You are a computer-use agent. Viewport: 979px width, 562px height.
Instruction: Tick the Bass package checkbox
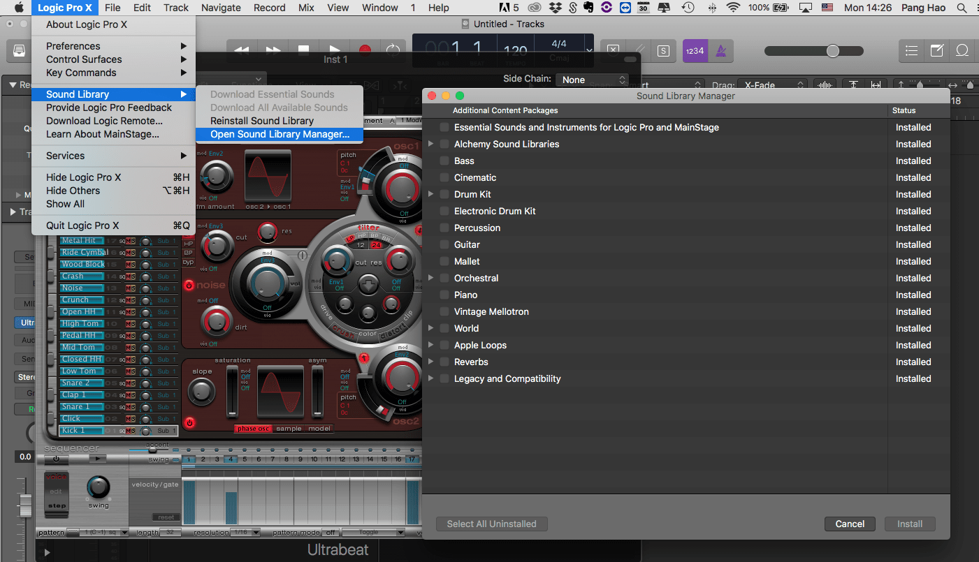coord(444,161)
